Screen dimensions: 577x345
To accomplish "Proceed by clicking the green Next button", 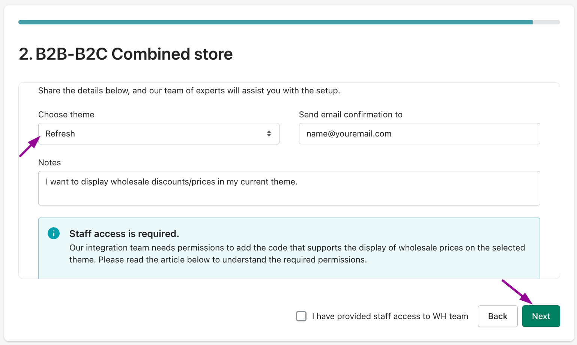I will (x=541, y=316).
